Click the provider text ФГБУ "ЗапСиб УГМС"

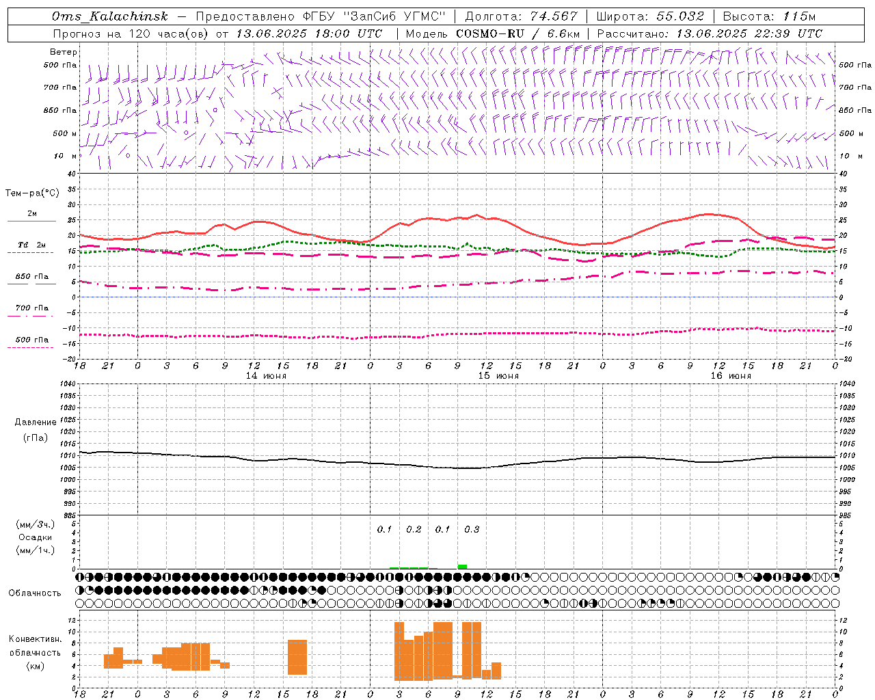[x=374, y=16]
